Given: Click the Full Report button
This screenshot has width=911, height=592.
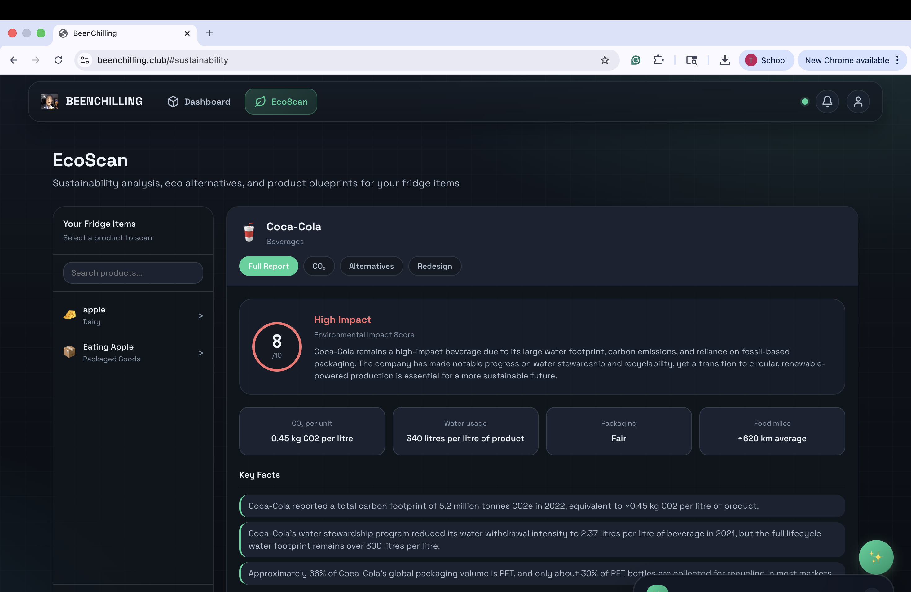Looking at the screenshot, I should click(268, 266).
